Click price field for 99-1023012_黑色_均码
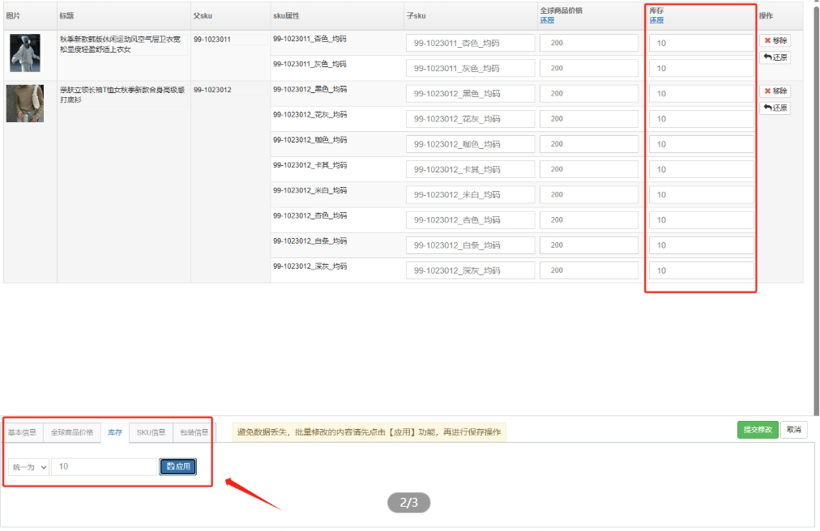The height and width of the screenshot is (531, 820). [589, 94]
